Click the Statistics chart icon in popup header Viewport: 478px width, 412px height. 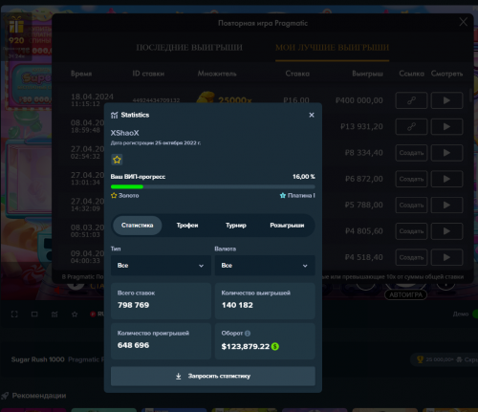tap(115, 115)
